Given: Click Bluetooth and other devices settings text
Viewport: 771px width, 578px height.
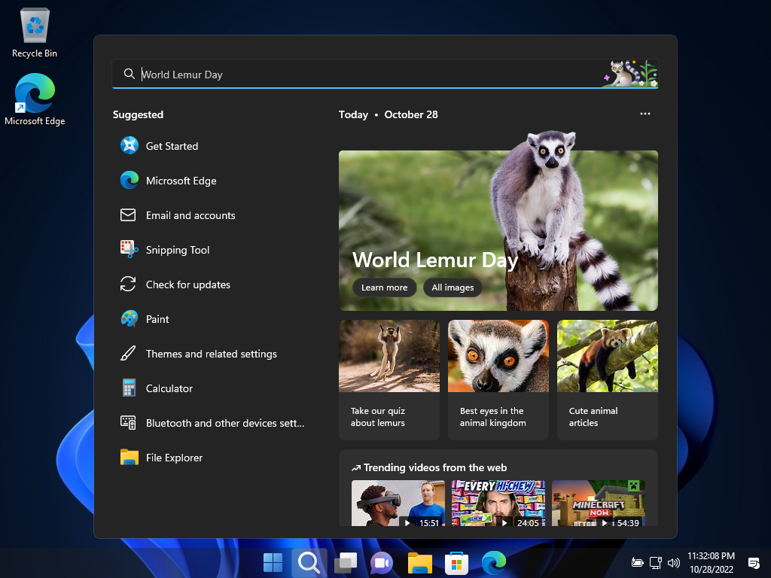Looking at the screenshot, I should (225, 423).
